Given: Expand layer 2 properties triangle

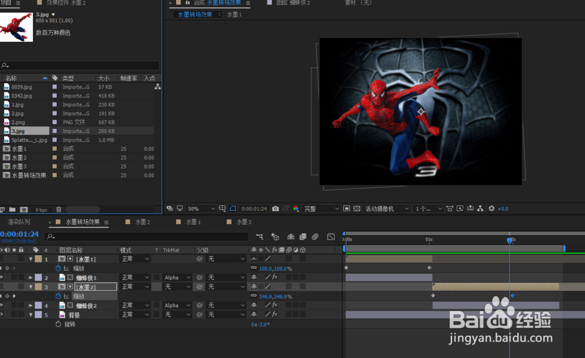Looking at the screenshot, I should 30,277.
